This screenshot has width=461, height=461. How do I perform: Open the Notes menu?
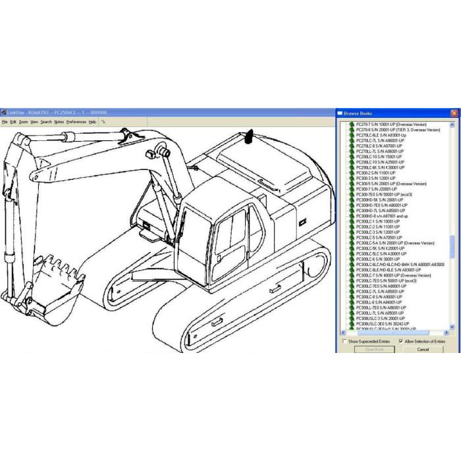pyautogui.click(x=59, y=122)
